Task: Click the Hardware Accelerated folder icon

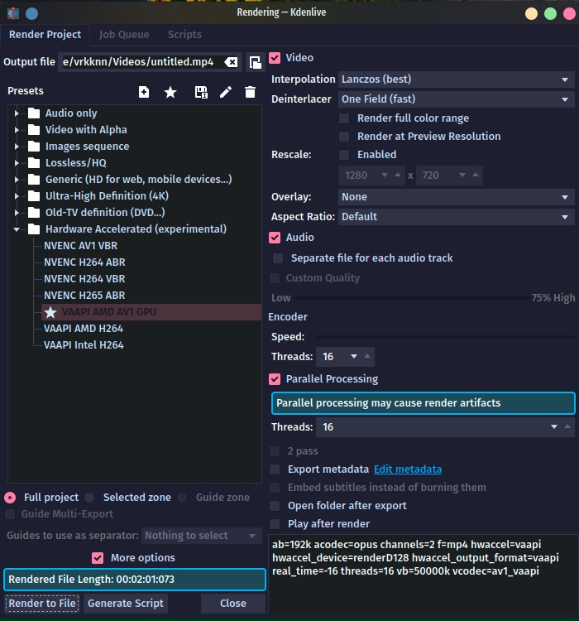Action: point(34,229)
